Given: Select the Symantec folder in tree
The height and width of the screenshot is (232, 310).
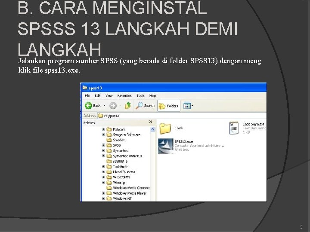Looking at the screenshot, I should [117, 151].
